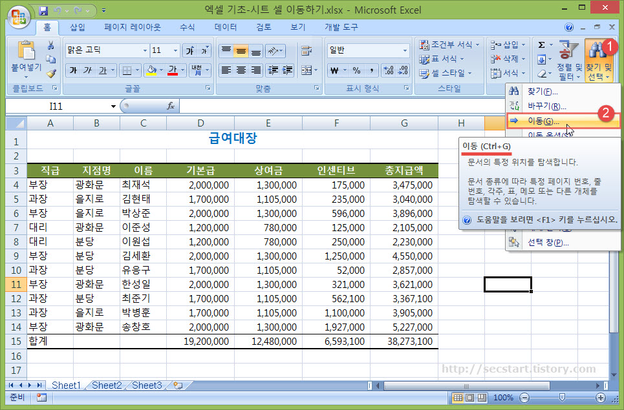Apply comma style

pyautogui.click(x=371, y=71)
